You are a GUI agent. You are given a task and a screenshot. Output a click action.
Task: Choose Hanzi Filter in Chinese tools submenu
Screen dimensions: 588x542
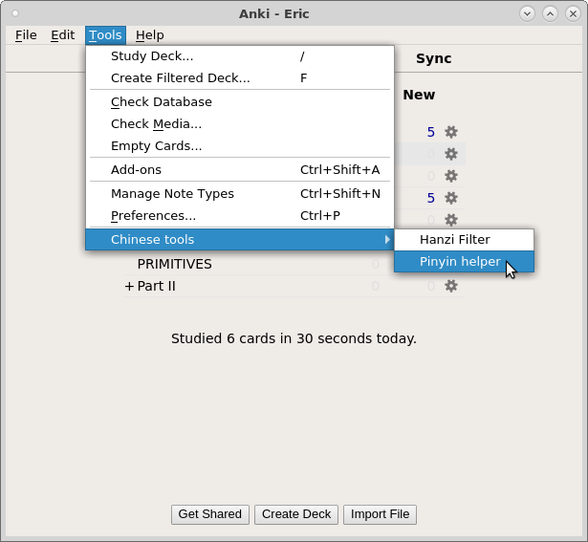454,239
